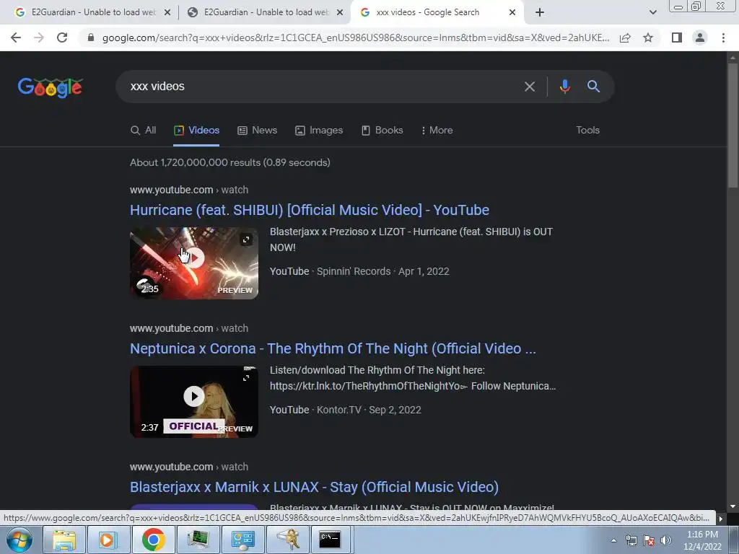
Task: Bookmark this page with the star icon
Action: pos(648,38)
